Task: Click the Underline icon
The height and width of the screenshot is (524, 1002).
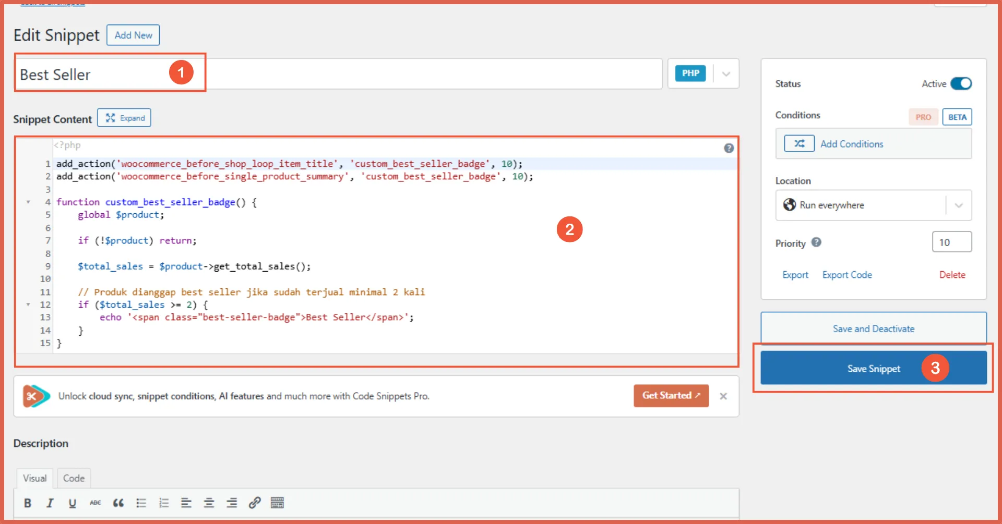Action: [73, 503]
